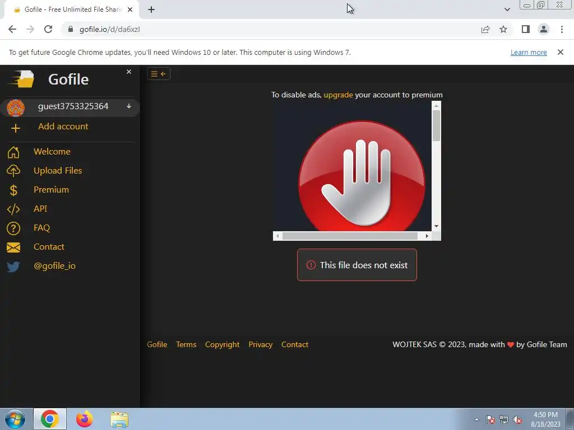Open the Upload Files page
Image resolution: width=574 pixels, height=430 pixels.
point(58,170)
